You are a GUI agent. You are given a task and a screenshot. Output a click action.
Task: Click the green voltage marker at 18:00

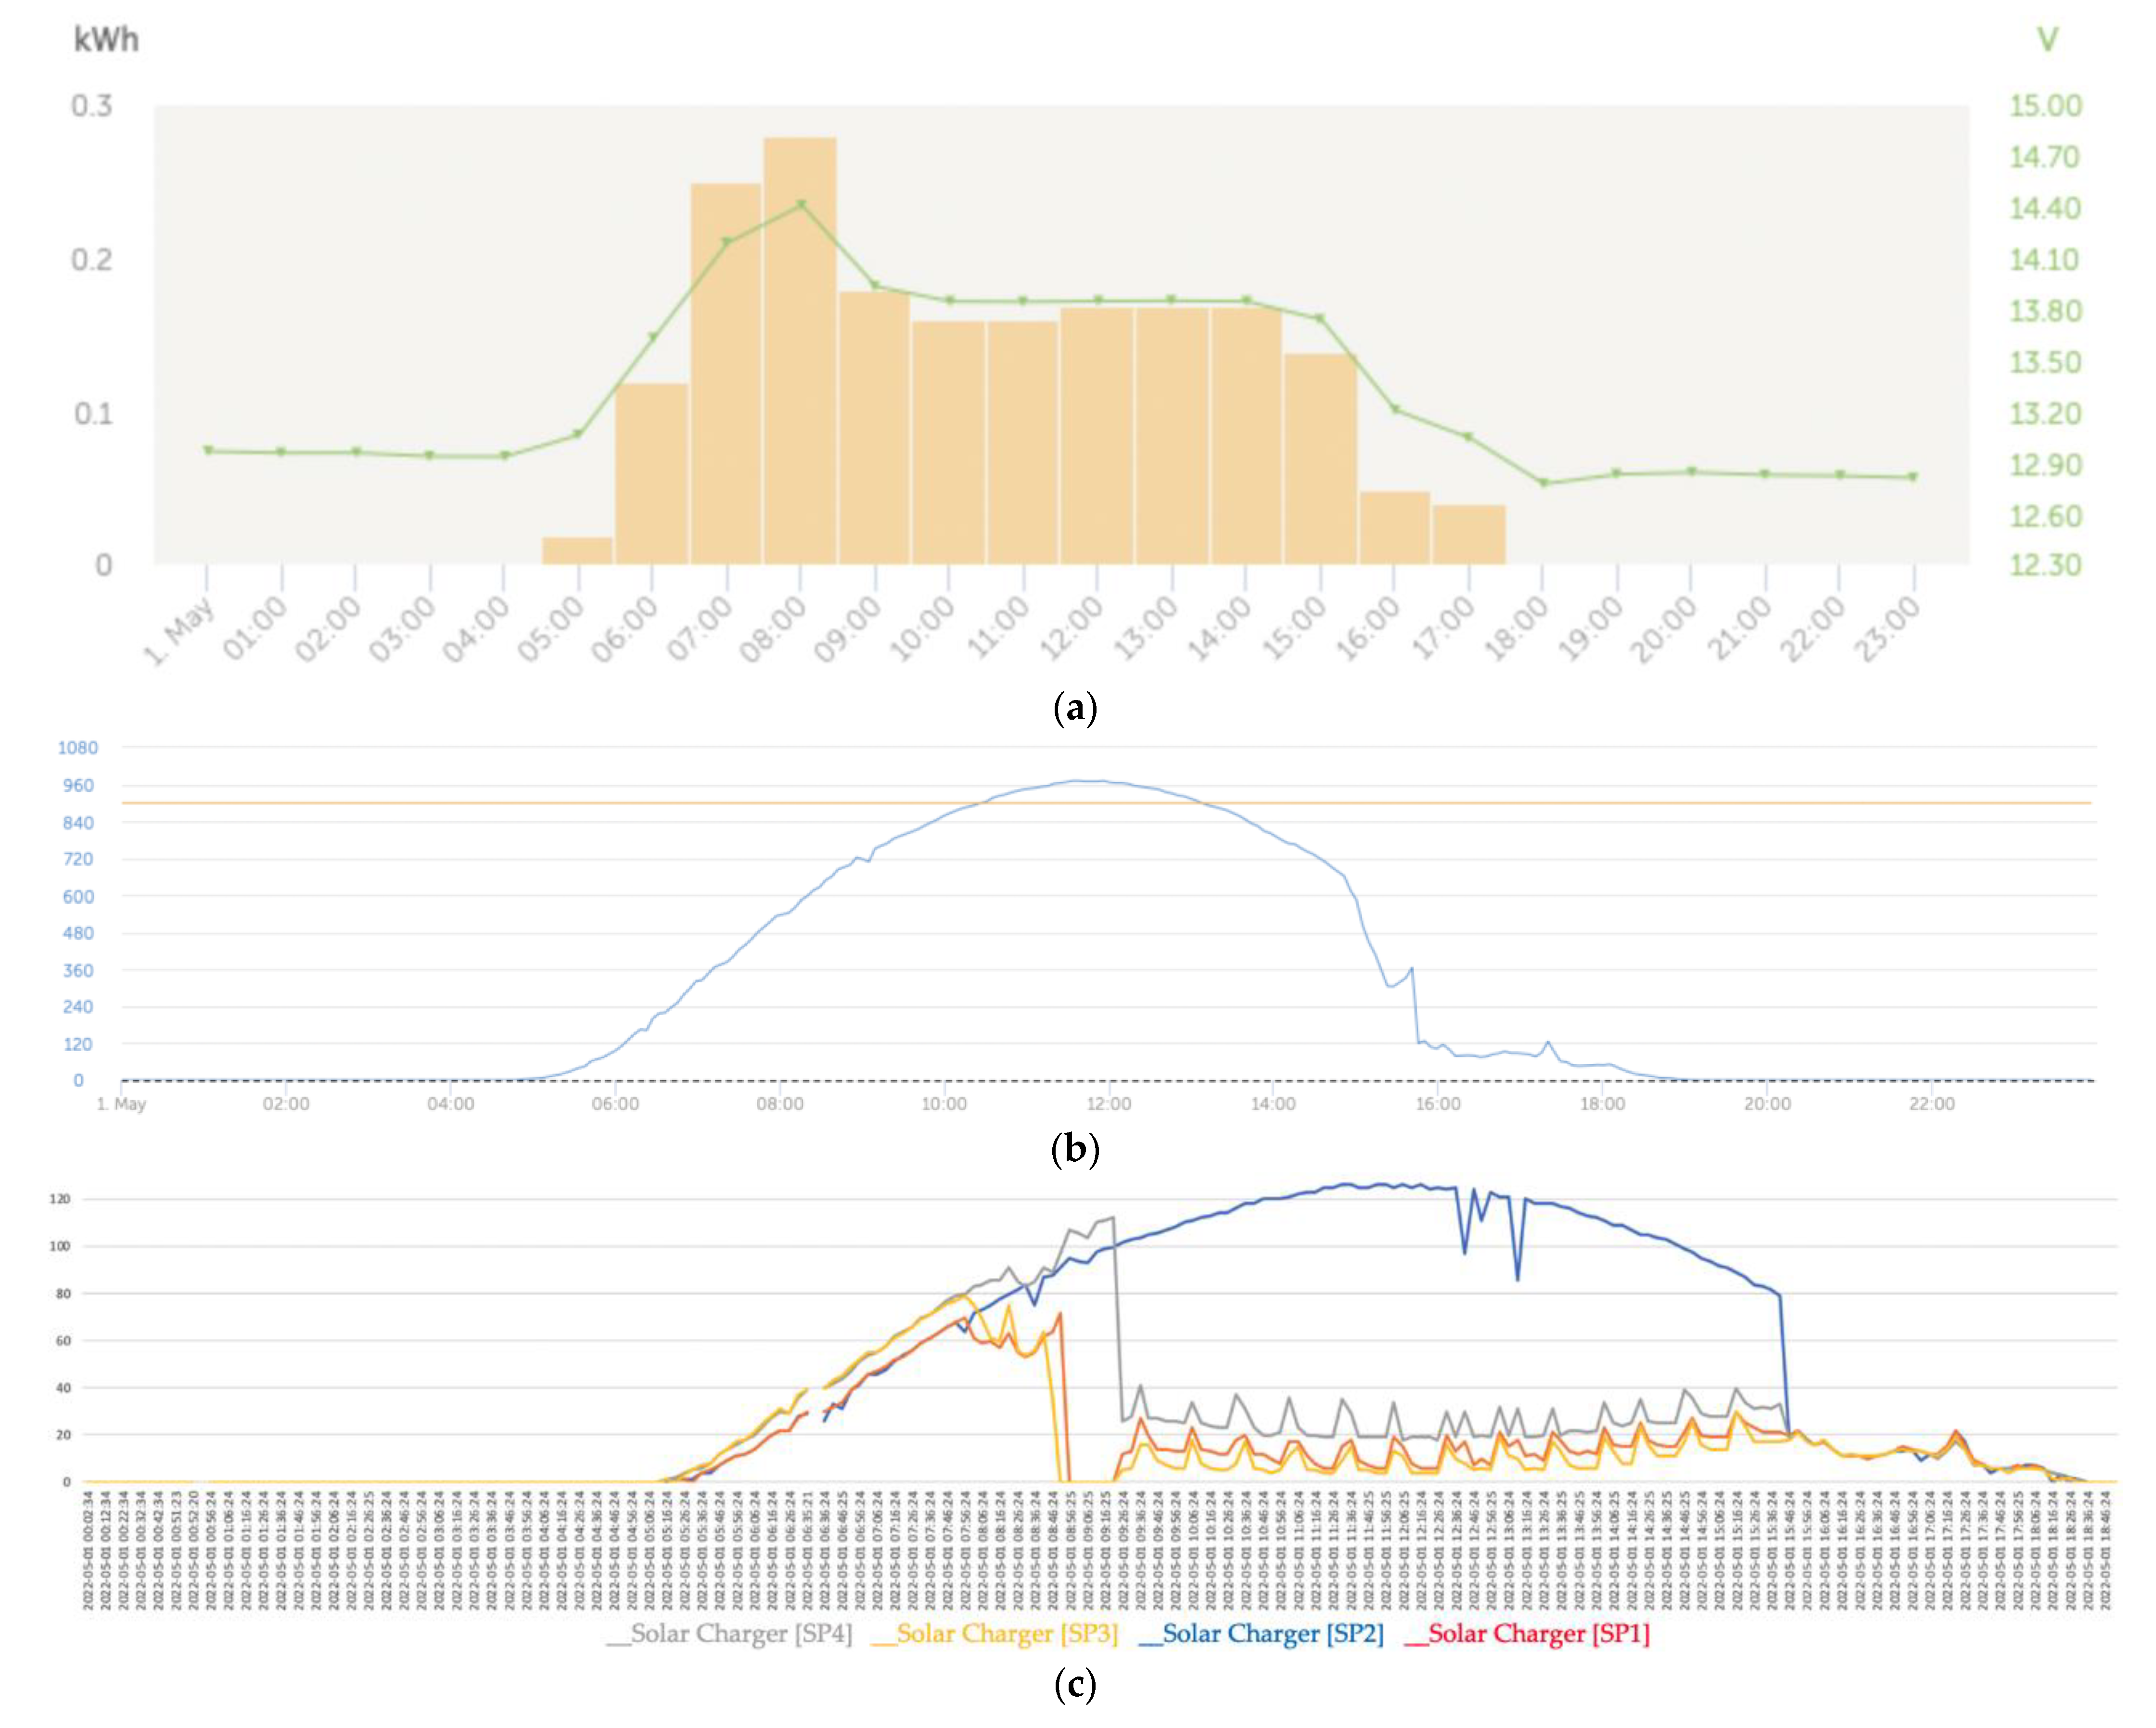(x=1543, y=482)
